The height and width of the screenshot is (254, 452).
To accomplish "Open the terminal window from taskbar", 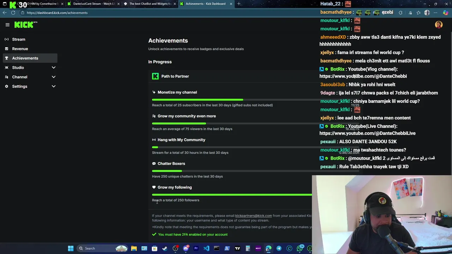I will click(216, 248).
